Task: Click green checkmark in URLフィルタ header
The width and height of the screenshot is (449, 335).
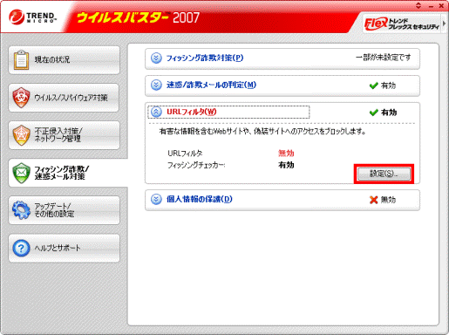Action: [373, 113]
